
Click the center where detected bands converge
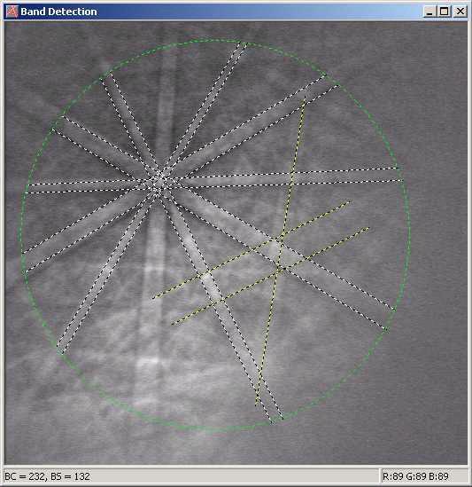(160, 183)
